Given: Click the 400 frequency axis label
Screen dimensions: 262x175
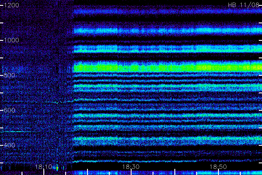Looking at the screenshot, I should coord(9,145).
